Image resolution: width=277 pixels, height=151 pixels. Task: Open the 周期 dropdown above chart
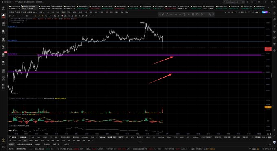pos(41,12)
